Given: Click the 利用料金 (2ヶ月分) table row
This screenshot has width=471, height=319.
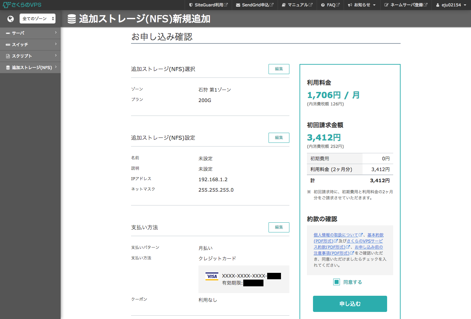Looking at the screenshot, I should click(350, 169).
